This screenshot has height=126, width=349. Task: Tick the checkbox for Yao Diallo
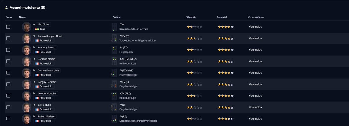(x=8, y=27)
